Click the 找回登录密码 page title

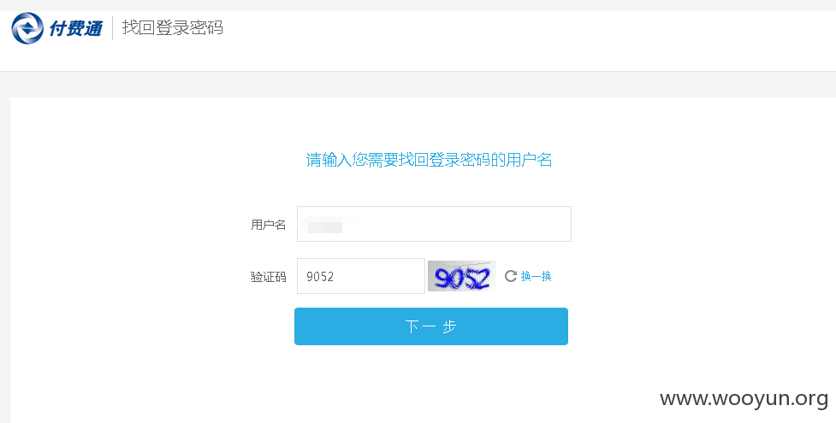(x=172, y=27)
